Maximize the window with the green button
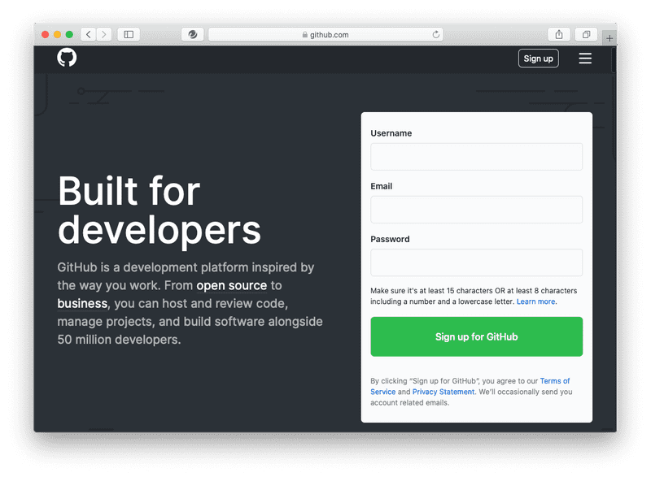This screenshot has height=477, width=651. [69, 34]
